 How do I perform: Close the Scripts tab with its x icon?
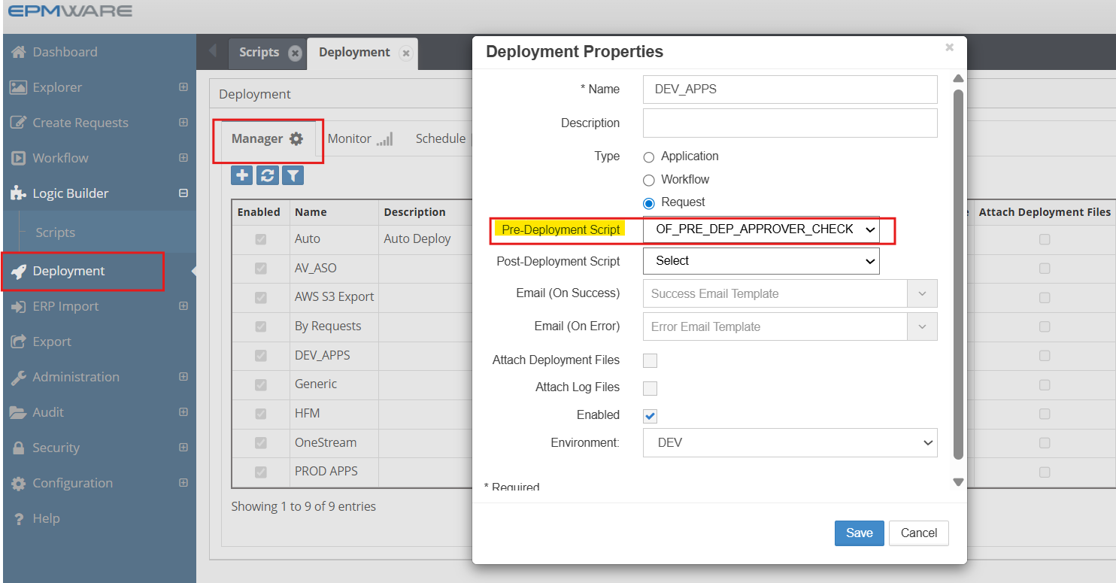pyautogui.click(x=295, y=53)
